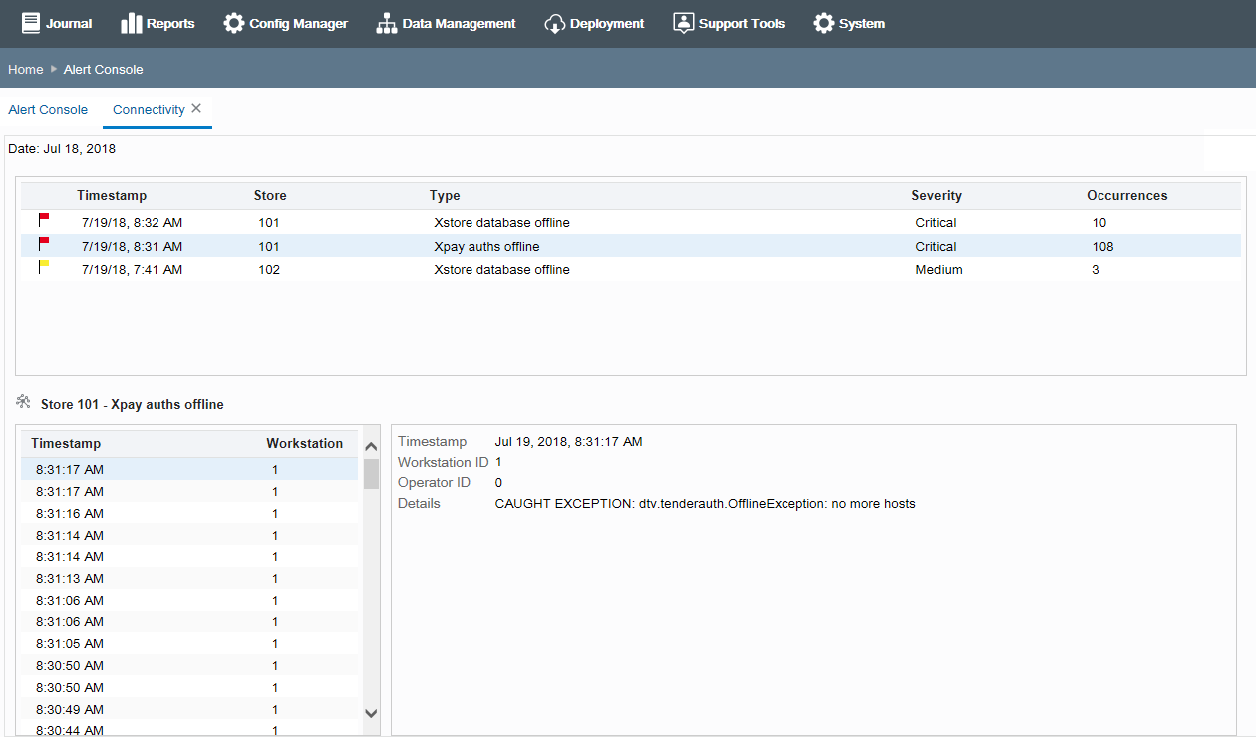Open the Config Manager menu

click(285, 23)
